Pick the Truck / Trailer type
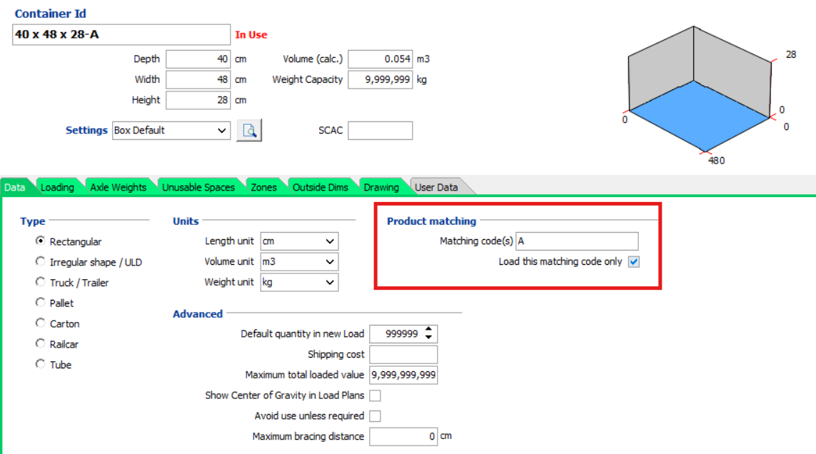This screenshot has width=816, height=454. click(x=41, y=281)
